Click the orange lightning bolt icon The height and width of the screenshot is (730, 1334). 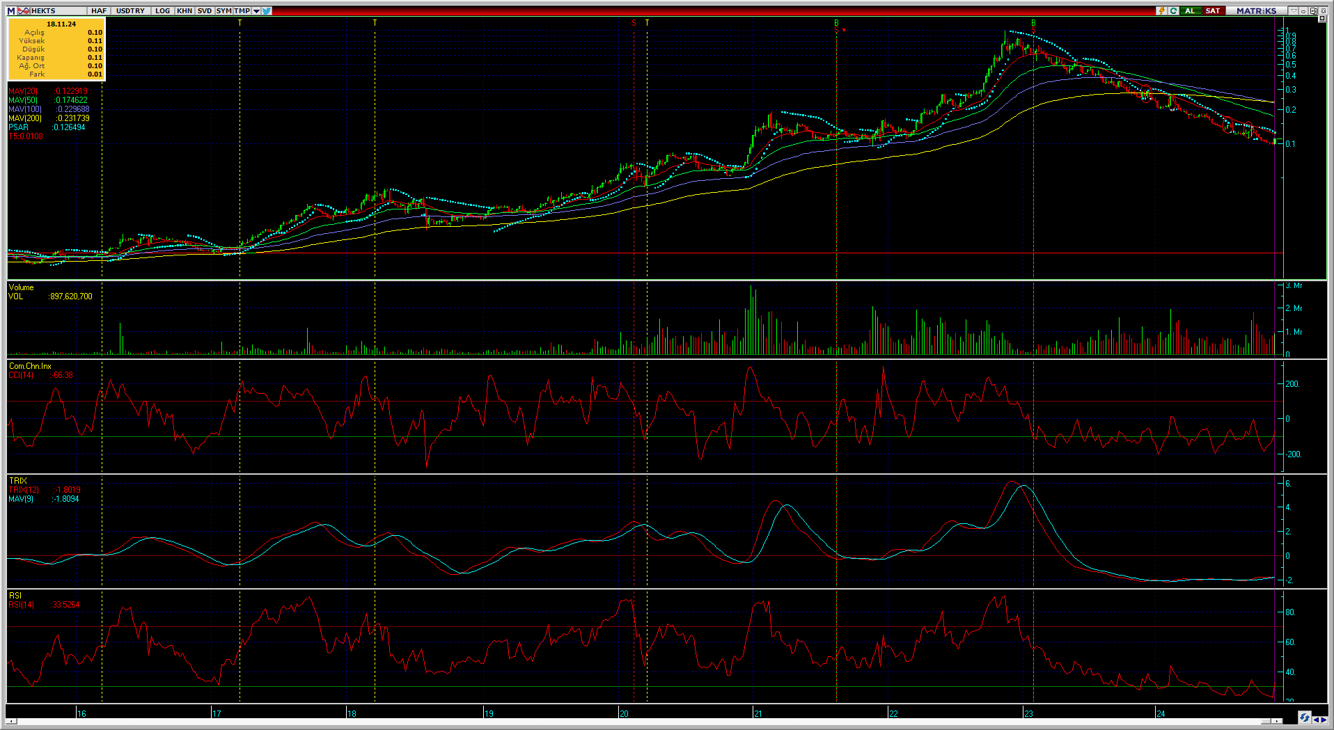1161,10
